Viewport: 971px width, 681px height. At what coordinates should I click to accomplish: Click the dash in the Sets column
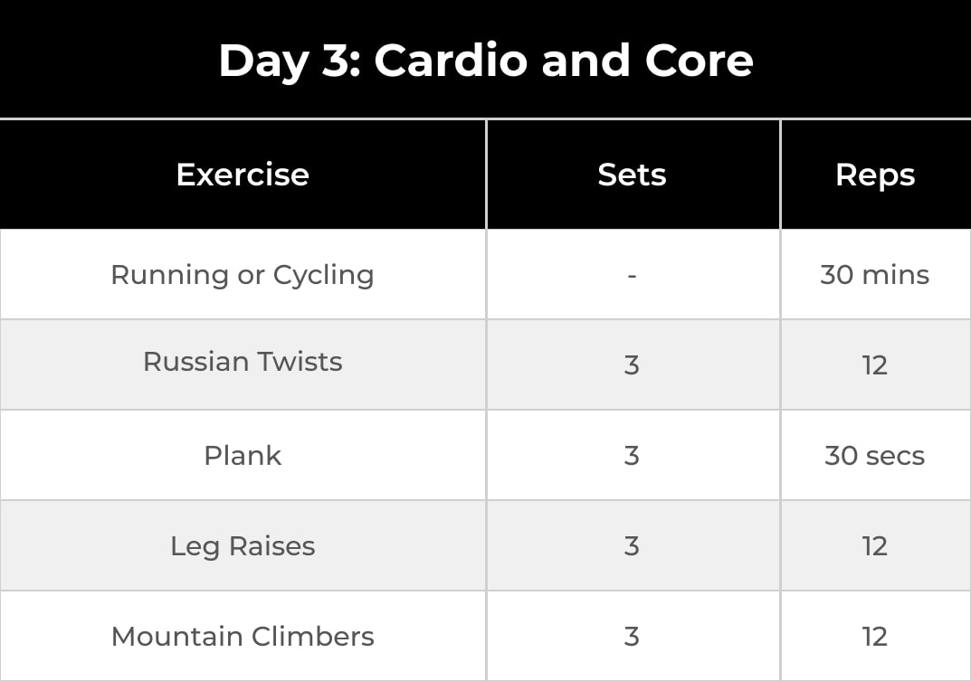click(632, 275)
